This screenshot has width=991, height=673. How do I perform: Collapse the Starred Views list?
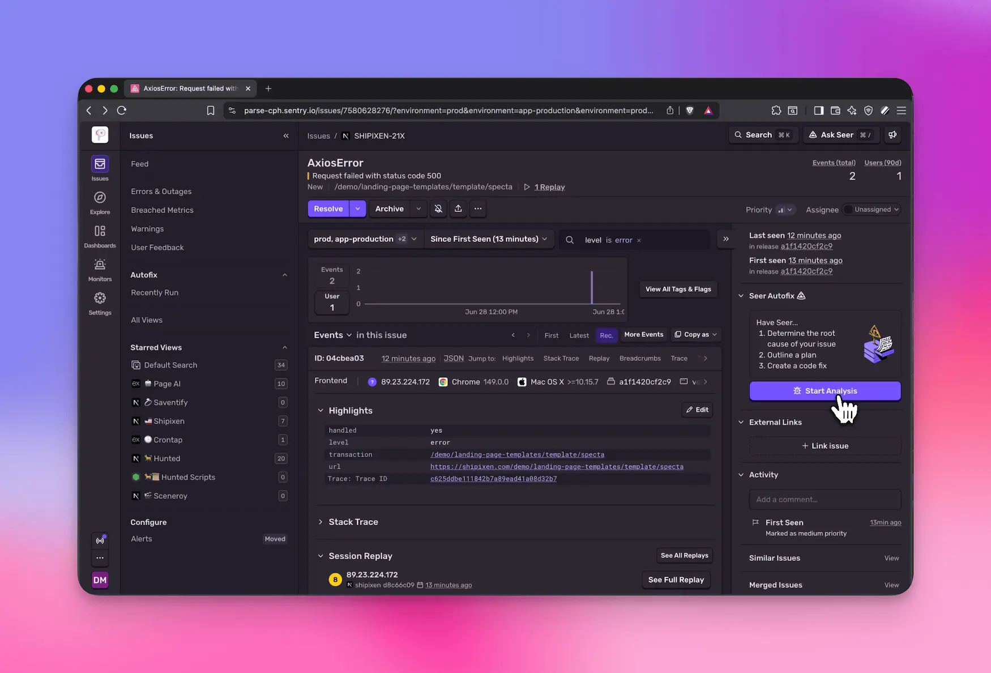pyautogui.click(x=285, y=348)
